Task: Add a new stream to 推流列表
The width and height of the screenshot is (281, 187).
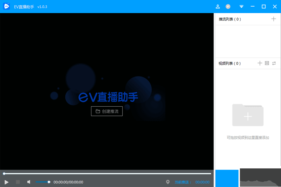Action: (274, 19)
